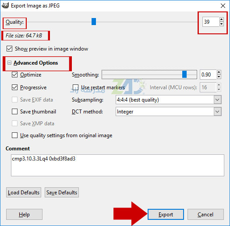Viewport: 230px width, 226px height.
Task: Click the Export button
Action: click(166, 215)
